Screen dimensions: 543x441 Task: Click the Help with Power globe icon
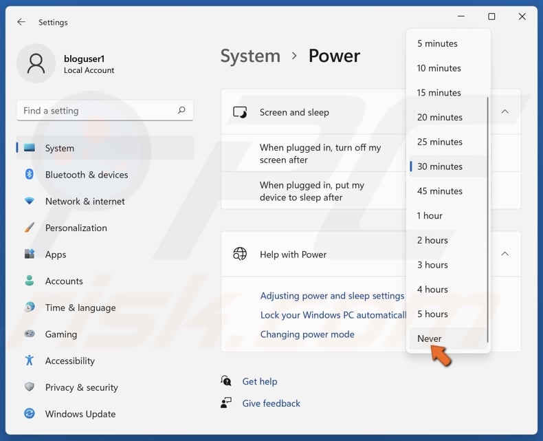[240, 254]
